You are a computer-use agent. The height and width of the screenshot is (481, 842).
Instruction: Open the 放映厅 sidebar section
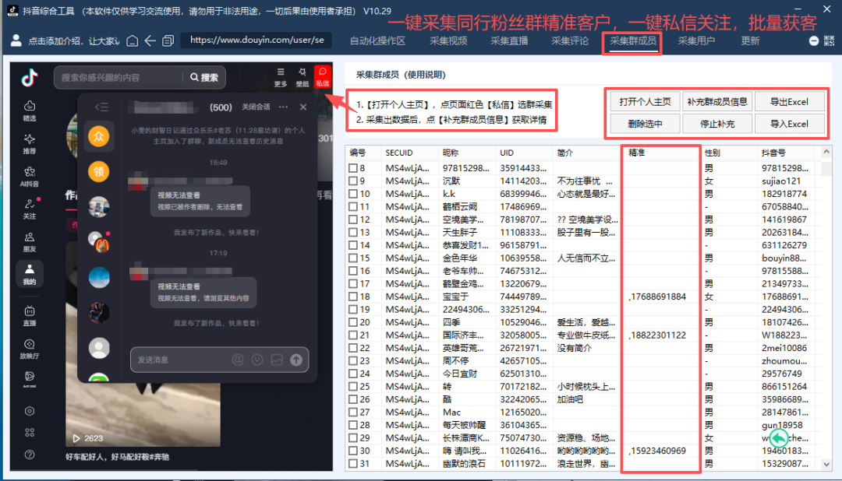(x=30, y=349)
